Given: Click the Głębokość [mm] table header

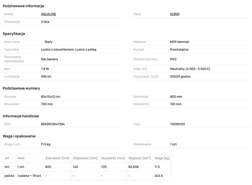Looking at the screenshot, I should (85, 158).
